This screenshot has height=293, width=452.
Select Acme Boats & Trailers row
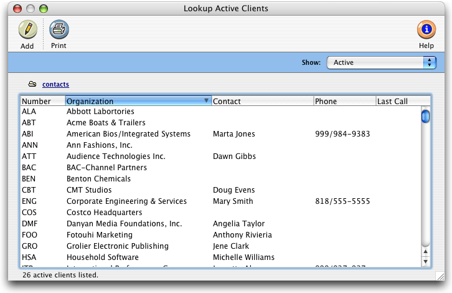coord(221,123)
